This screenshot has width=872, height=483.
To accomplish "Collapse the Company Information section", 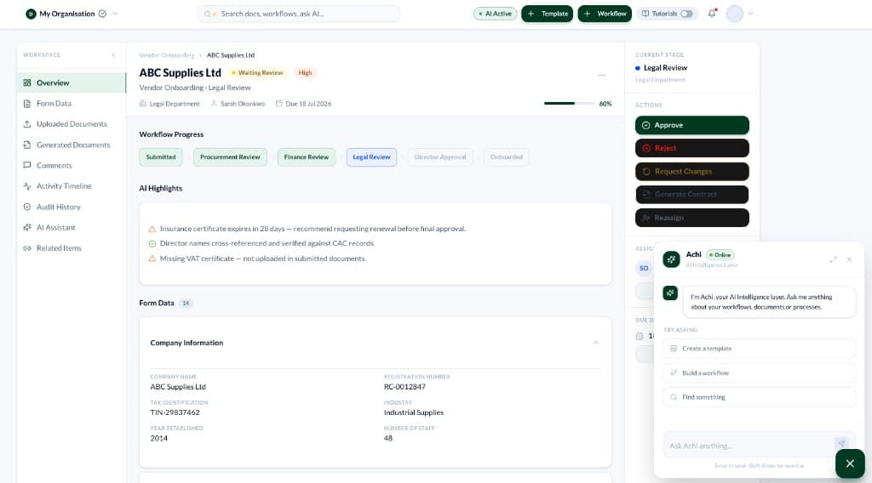I will pos(595,343).
